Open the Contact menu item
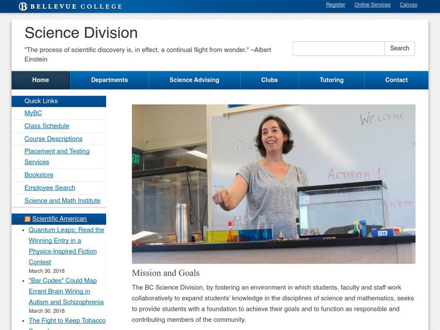 click(396, 80)
